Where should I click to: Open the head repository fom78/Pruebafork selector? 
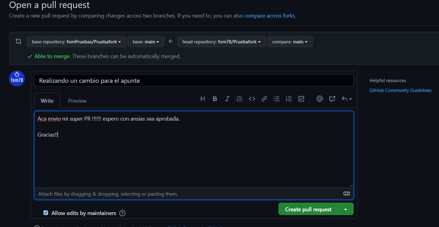221,42
